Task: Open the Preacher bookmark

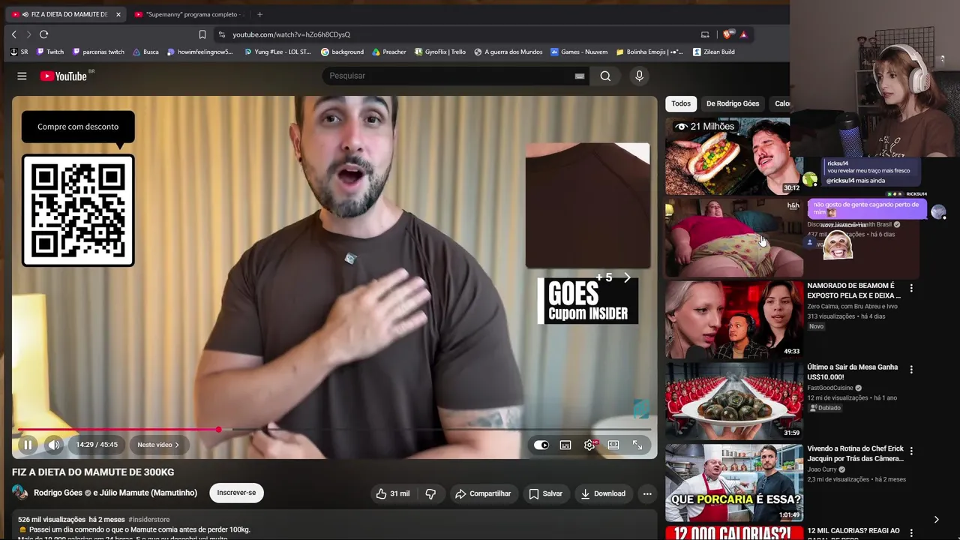Action: (x=389, y=52)
